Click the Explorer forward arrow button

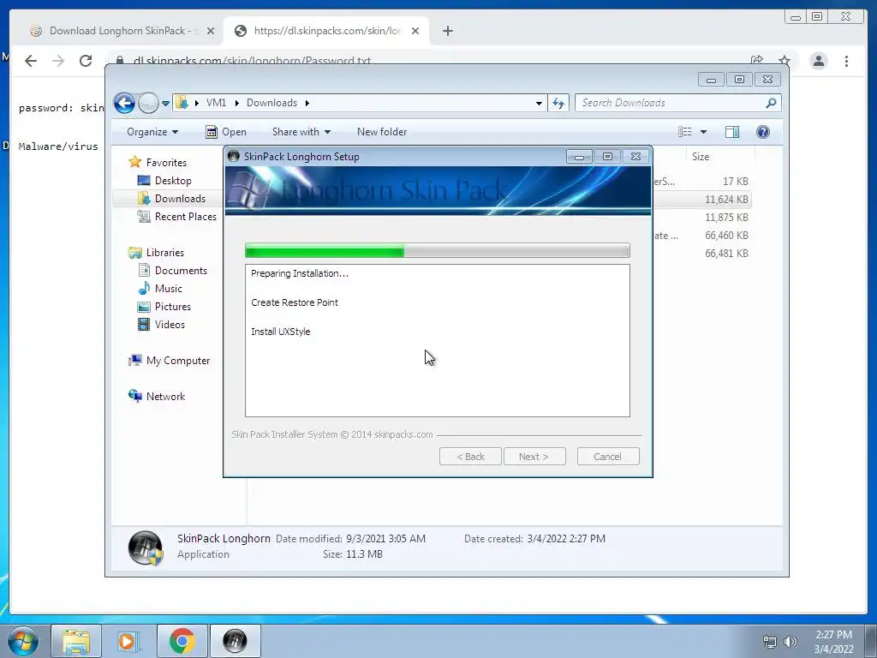[148, 103]
